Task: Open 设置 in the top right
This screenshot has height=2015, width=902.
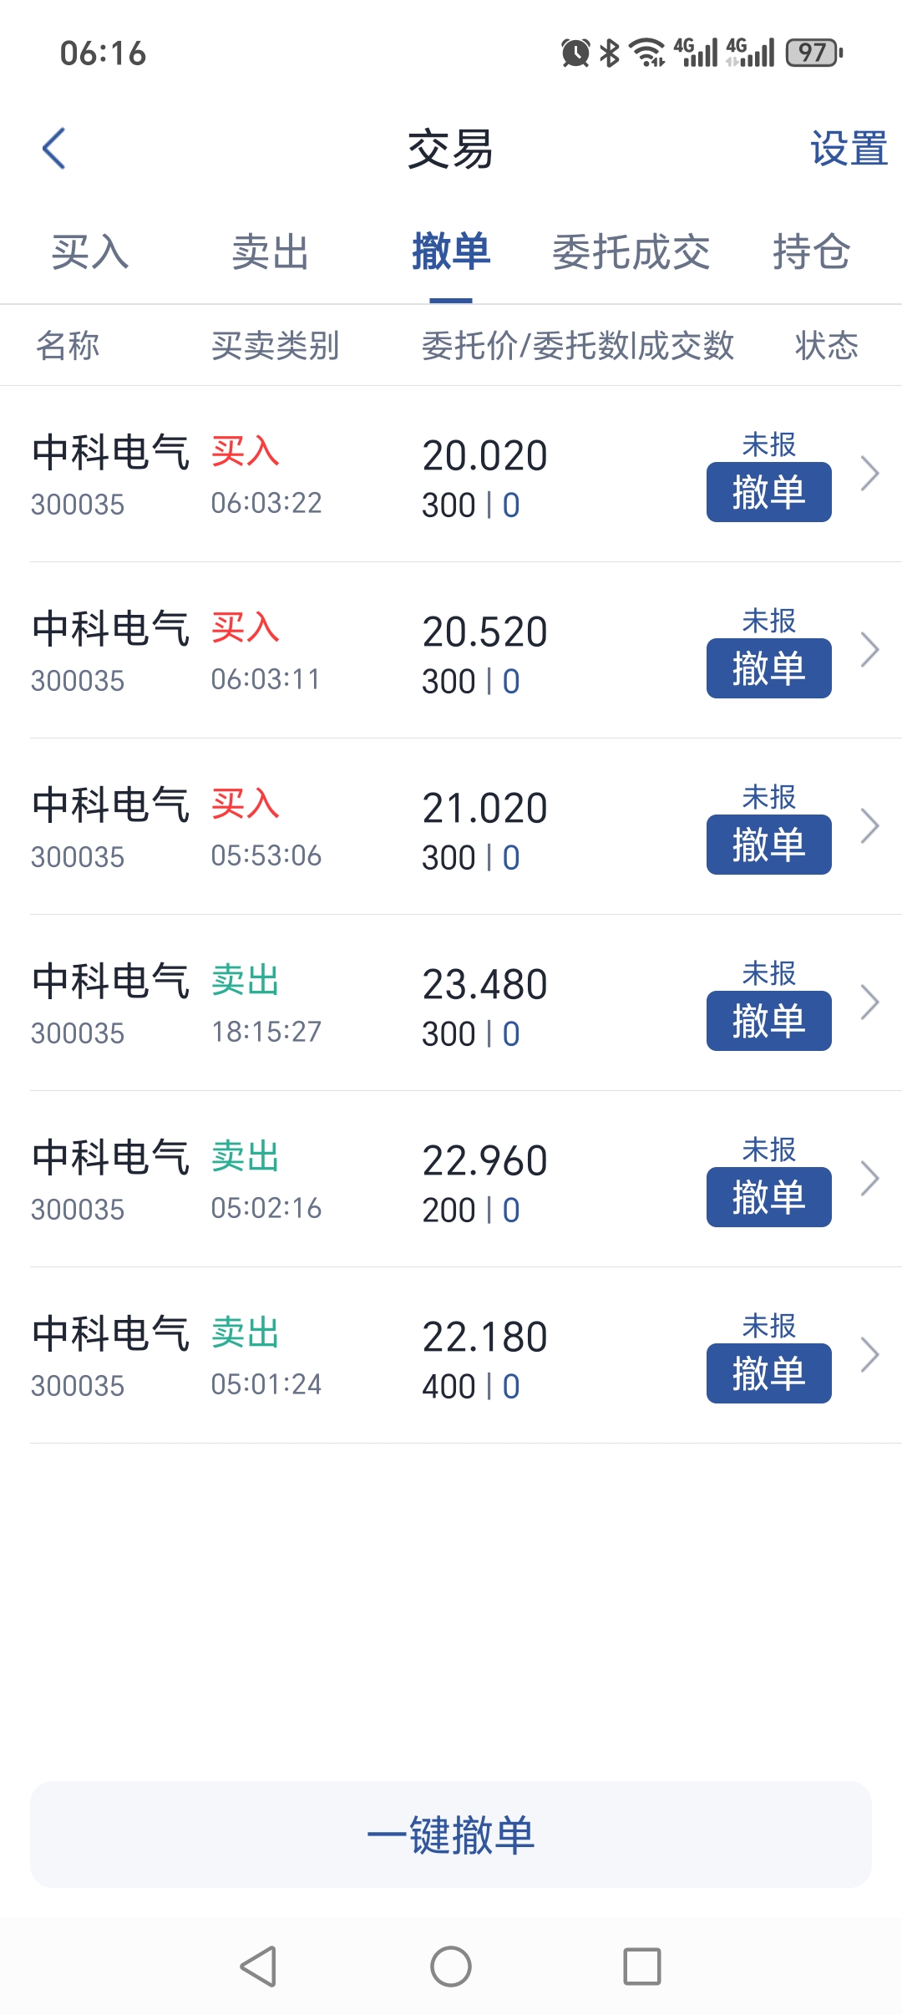Action: click(x=848, y=149)
